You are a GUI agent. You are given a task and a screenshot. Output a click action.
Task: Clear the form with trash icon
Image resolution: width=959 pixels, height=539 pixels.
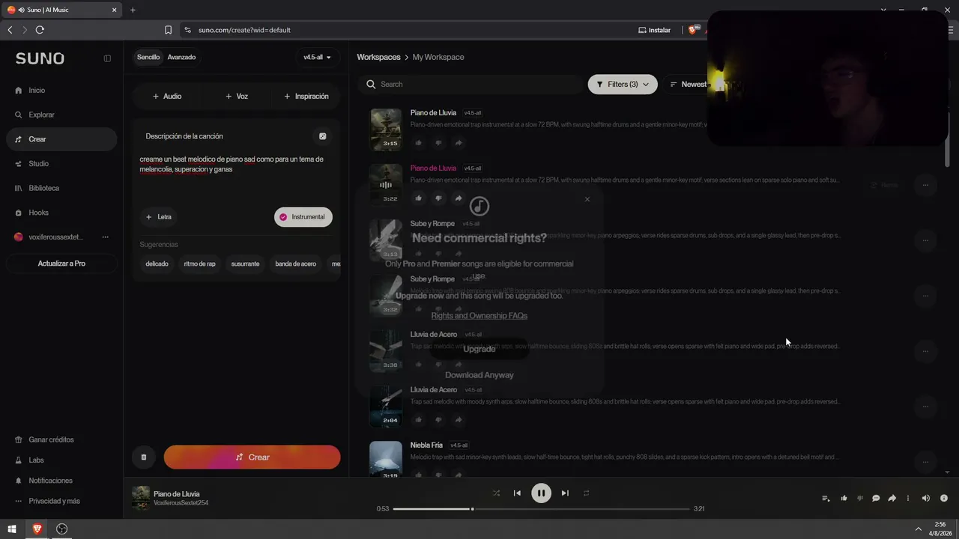tap(144, 457)
